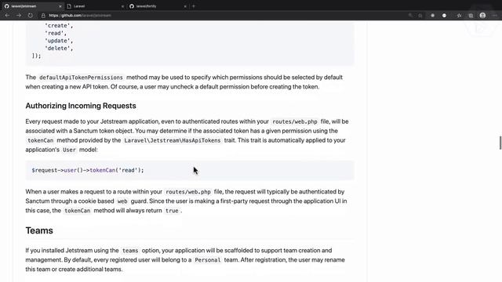The height and width of the screenshot is (282, 502).
Task: Open the zoom magnifier icon in address bar
Action: pos(410,16)
